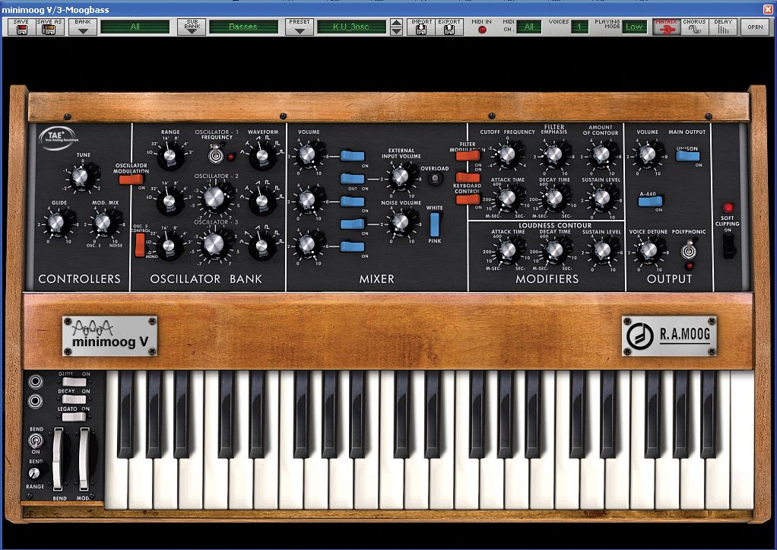
Task: Click the MIDI channel selector showing All
Action: point(529,25)
